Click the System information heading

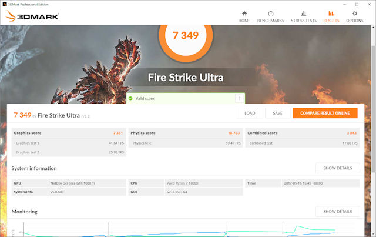34,168
